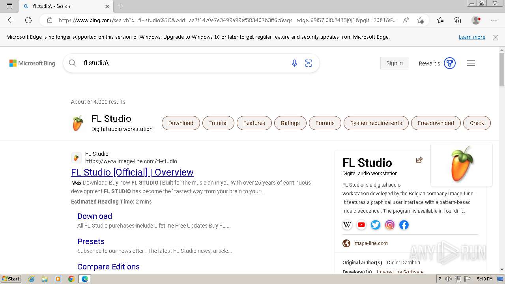Reload the page with the refresh icon

tap(28, 20)
